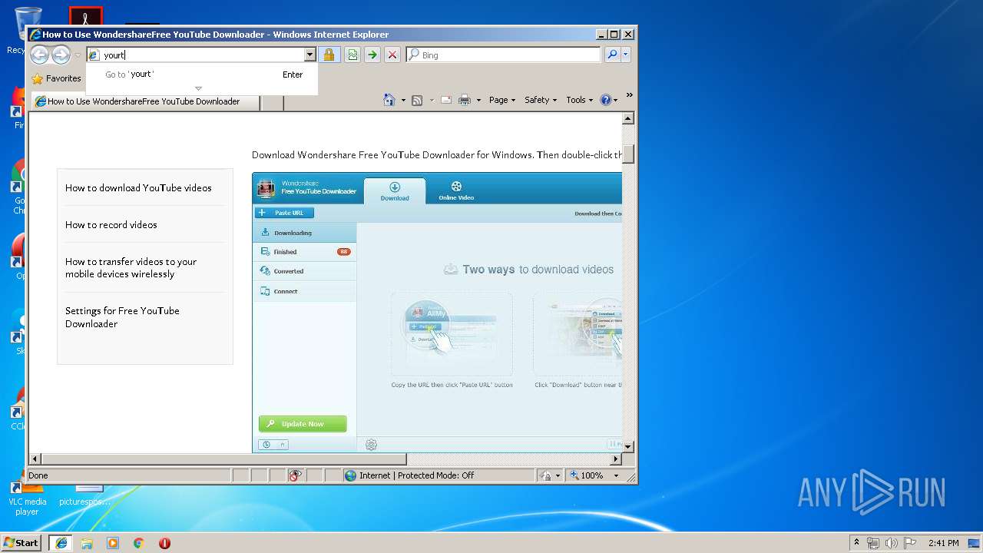Select the How to Use Wondershare tab

tap(144, 101)
